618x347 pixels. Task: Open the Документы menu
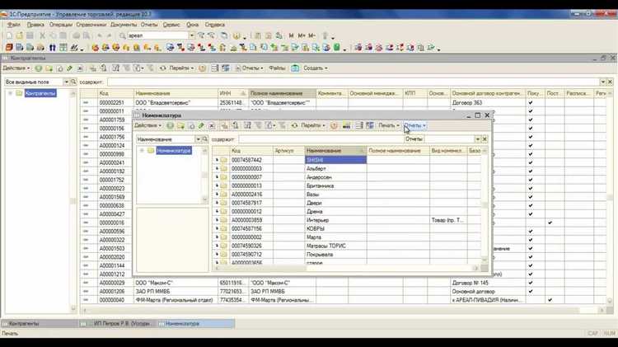pyautogui.click(x=124, y=25)
